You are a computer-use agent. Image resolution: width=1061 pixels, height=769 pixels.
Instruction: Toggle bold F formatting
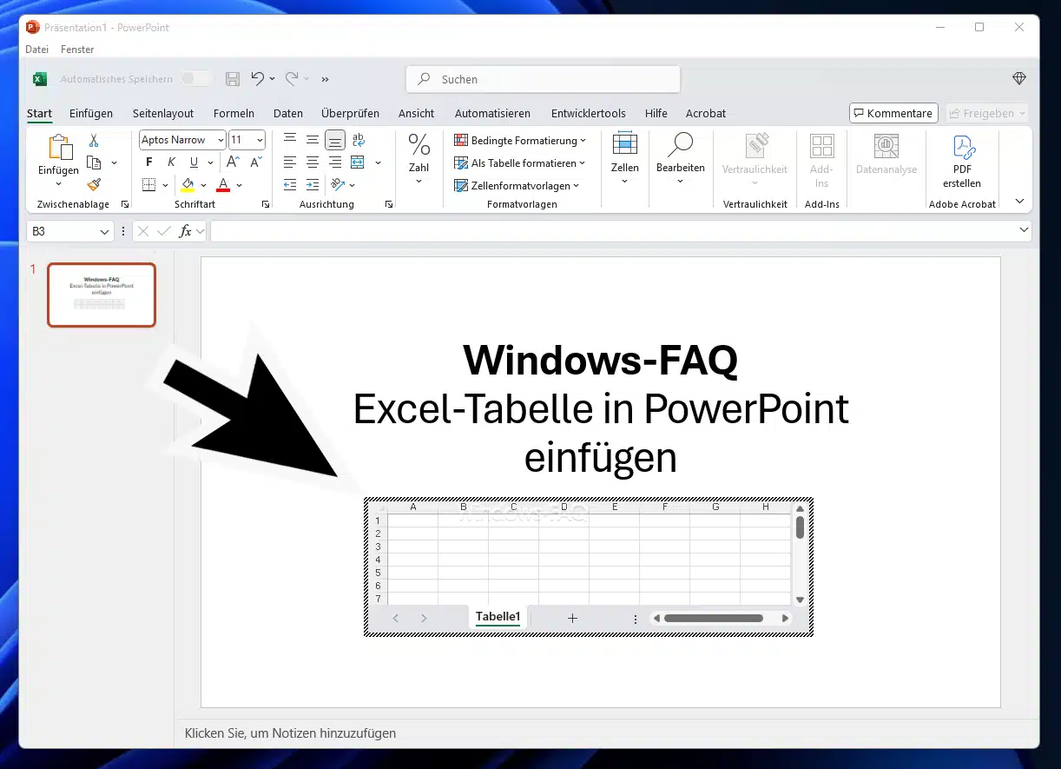149,162
